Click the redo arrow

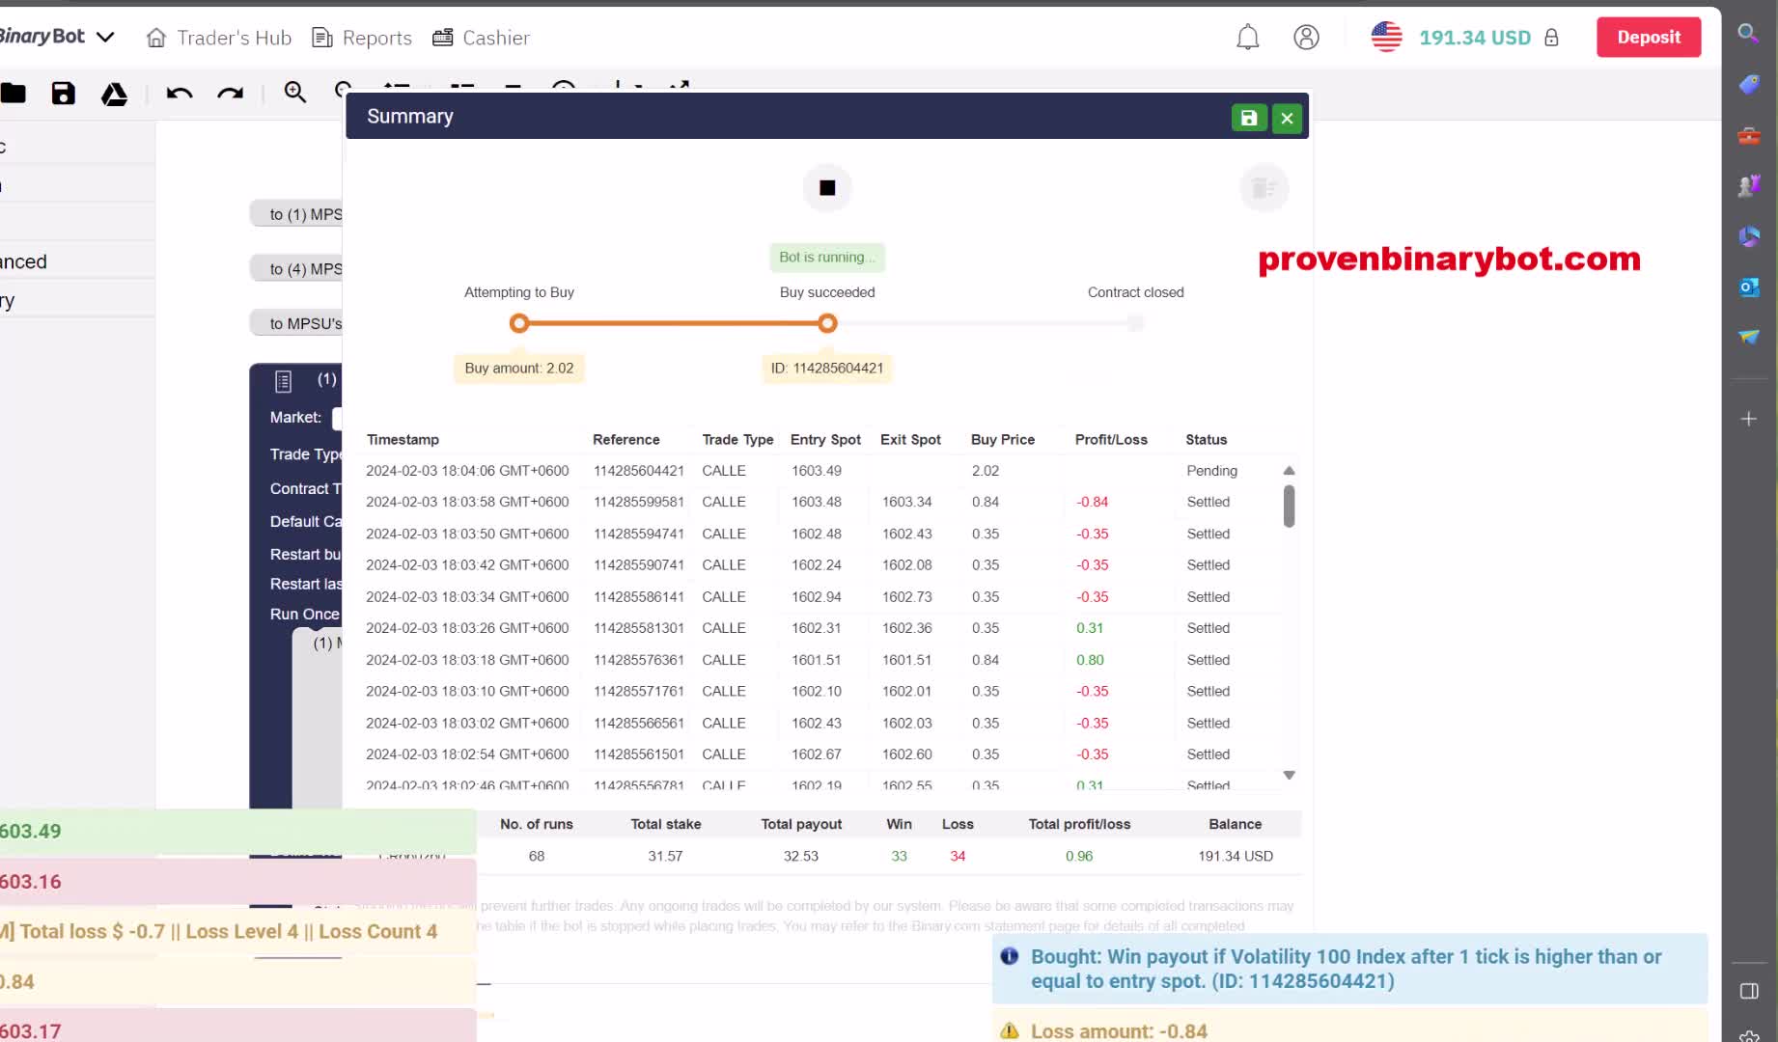pyautogui.click(x=230, y=94)
